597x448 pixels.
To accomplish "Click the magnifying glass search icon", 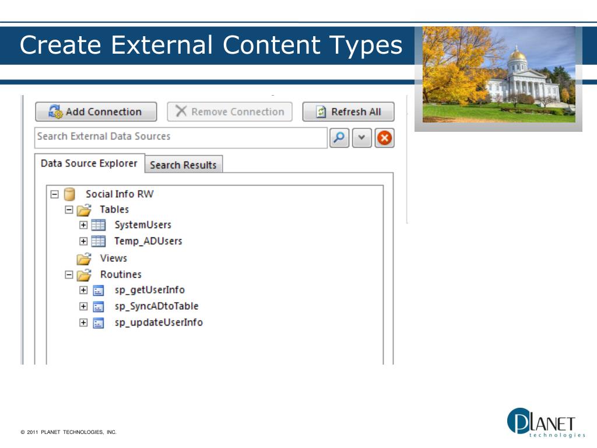I will (339, 138).
